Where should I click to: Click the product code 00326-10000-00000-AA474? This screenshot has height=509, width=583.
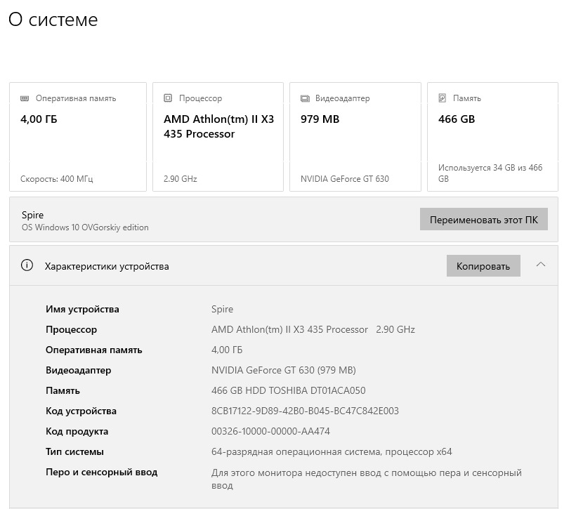[x=270, y=431]
